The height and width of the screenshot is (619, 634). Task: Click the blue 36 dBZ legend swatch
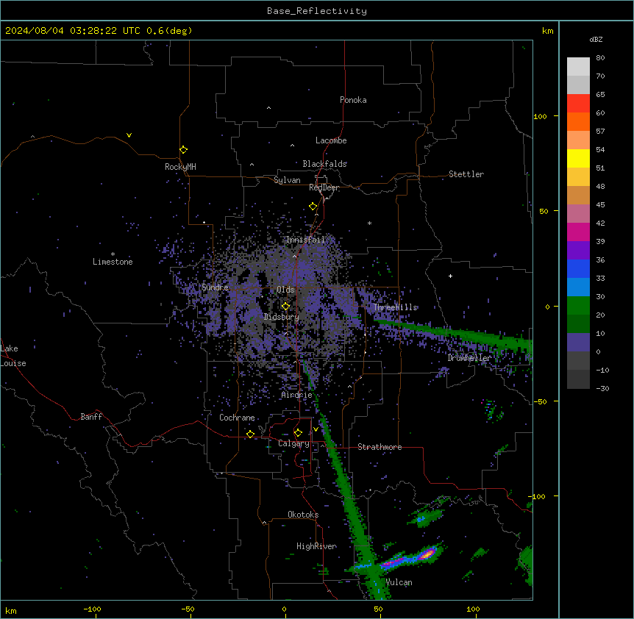(578, 268)
